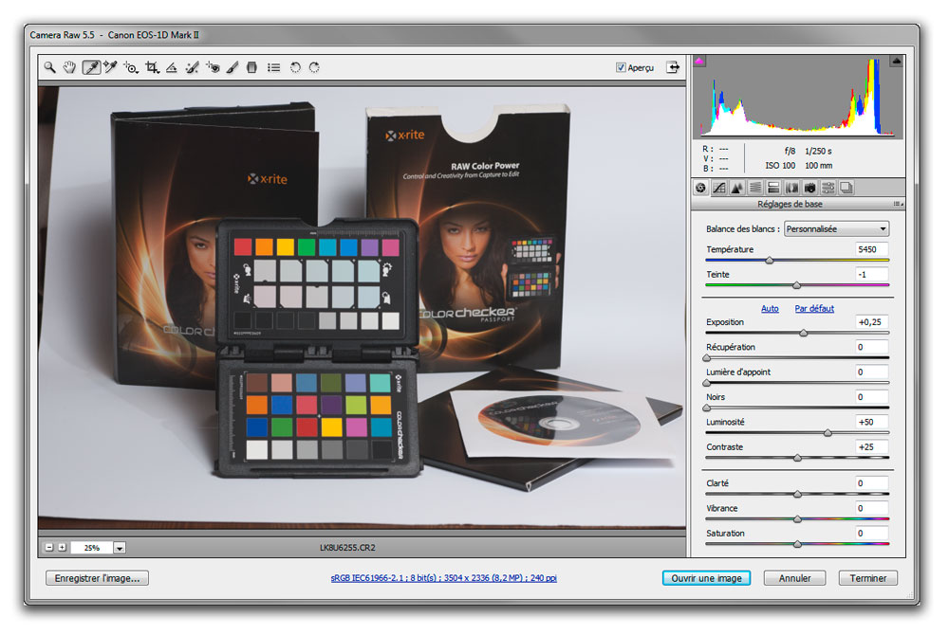Switch to the Lens Corrections tab
This screenshot has height=635, width=949.
click(x=791, y=188)
